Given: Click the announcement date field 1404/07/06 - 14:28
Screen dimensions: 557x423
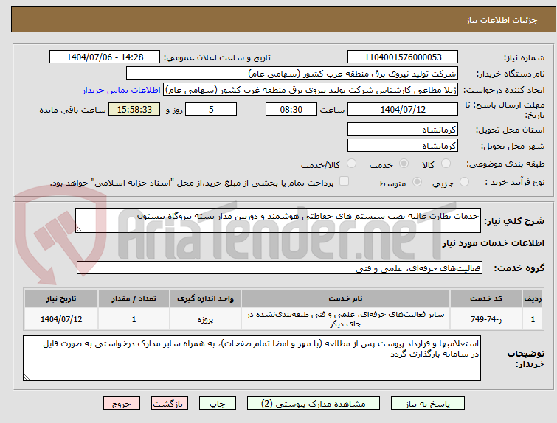Looking at the screenshot, I should pyautogui.click(x=105, y=57).
